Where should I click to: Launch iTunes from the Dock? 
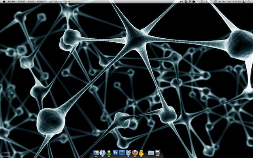pos(102,152)
